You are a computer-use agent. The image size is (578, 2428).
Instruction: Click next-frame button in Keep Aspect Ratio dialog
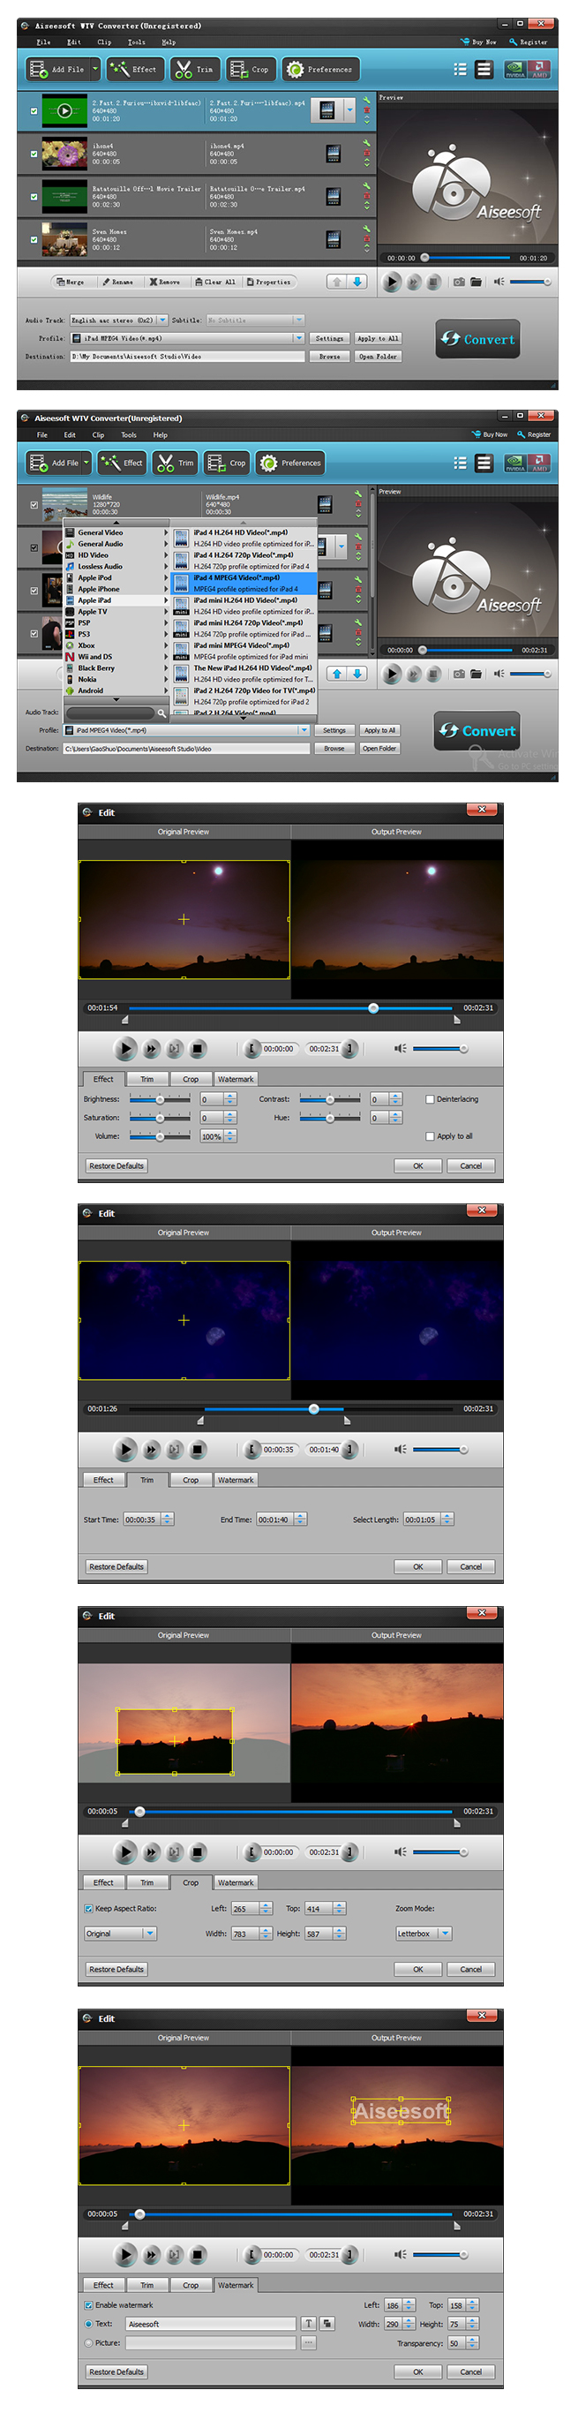pyautogui.click(x=174, y=1851)
